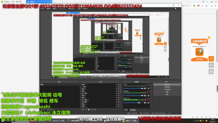Open settings gear for first mixer channel
The height and width of the screenshot is (123, 218).
(x=149, y=88)
